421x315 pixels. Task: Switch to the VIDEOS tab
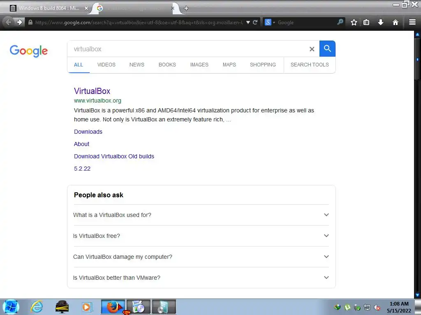click(x=106, y=65)
